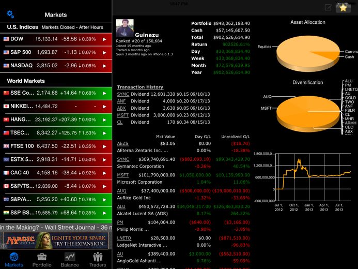The image size is (358, 269).
Task: Tap the Wall Street Journal news ticker
Action: click(x=56, y=228)
